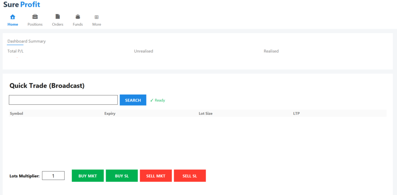This screenshot has width=397, height=195.
Task: Open Positions via the briefcase icon
Action: click(35, 17)
